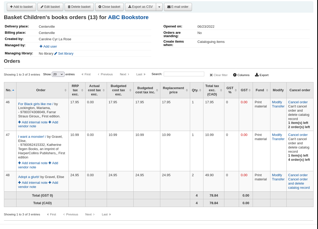Set the managing library
The height and width of the screenshot is (229, 318).
pyautogui.click(x=64, y=53)
